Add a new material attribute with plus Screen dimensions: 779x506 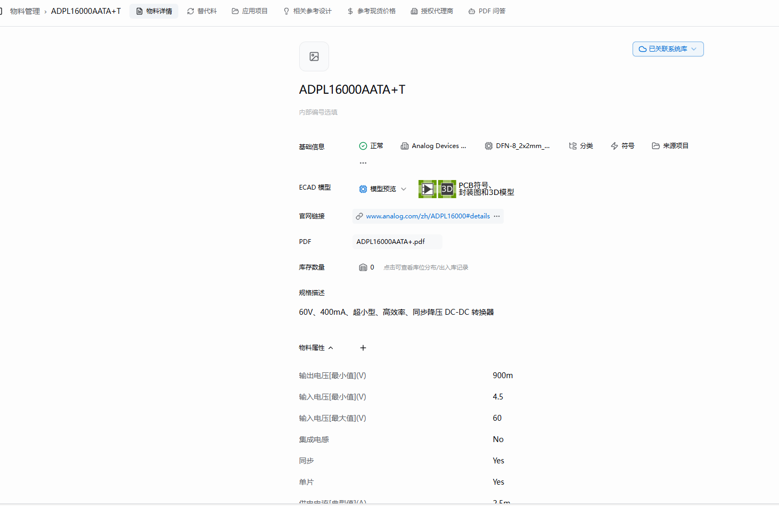point(363,348)
